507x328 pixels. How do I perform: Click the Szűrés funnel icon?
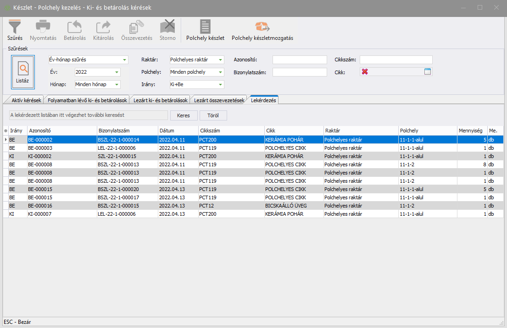pyautogui.click(x=15, y=27)
